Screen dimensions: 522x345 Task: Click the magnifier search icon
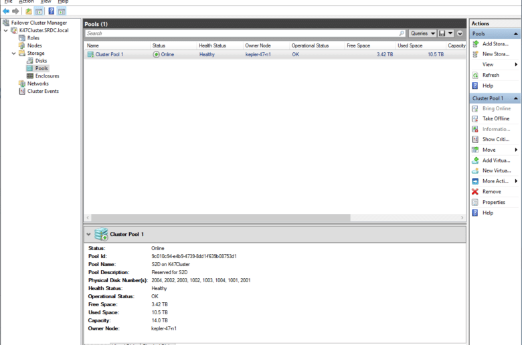click(402, 33)
